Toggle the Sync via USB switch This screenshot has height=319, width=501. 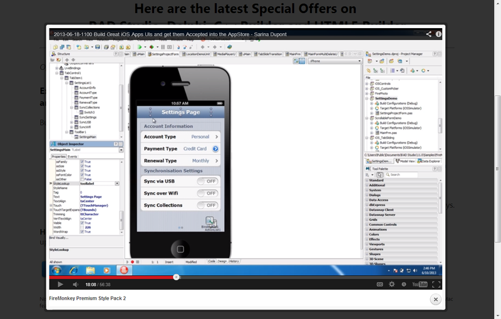click(x=207, y=181)
